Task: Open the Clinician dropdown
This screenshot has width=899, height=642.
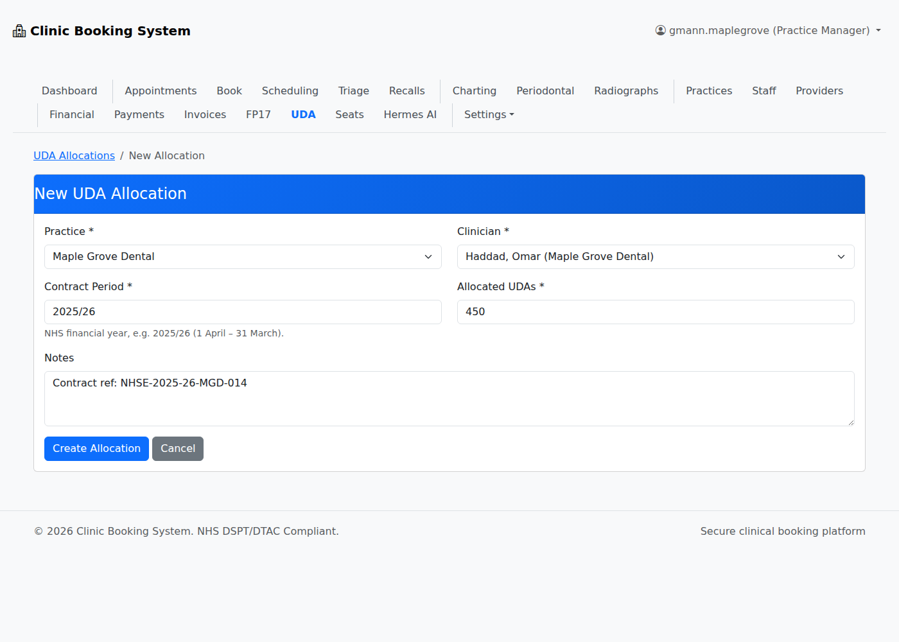Action: coord(656,257)
